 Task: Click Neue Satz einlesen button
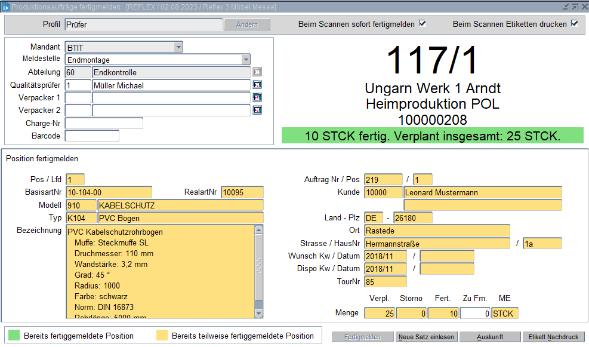pos(426,337)
